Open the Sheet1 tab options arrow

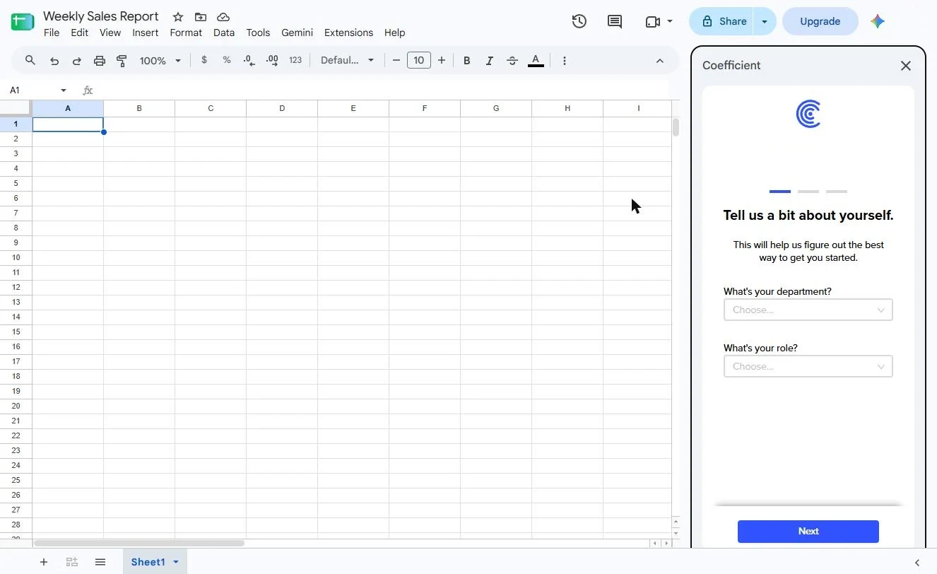[176, 562]
